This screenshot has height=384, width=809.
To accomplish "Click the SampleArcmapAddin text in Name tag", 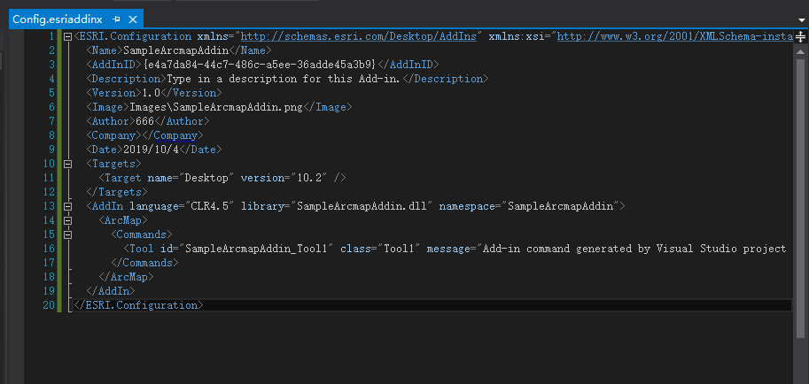I will click(x=175, y=50).
